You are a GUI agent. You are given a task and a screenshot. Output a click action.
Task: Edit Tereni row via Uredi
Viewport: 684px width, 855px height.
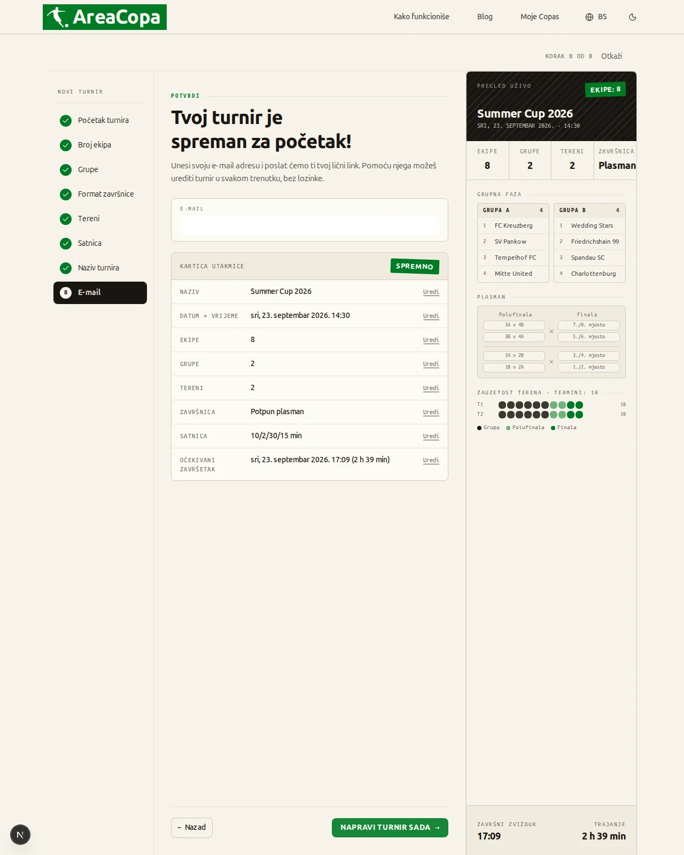431,388
